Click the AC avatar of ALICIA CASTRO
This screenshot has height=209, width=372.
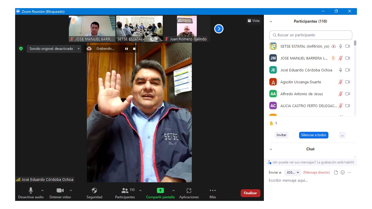273,106
